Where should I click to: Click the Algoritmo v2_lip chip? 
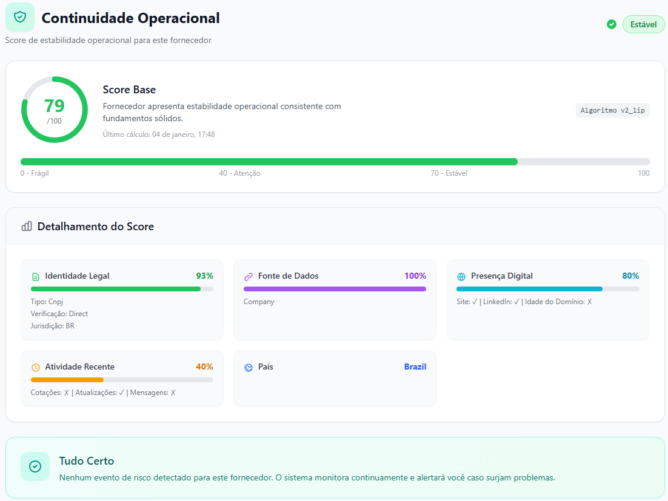pyautogui.click(x=612, y=110)
